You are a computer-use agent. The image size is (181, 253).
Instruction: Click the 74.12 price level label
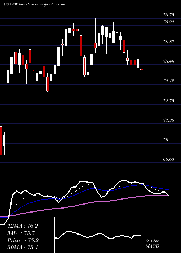(x=169, y=81)
